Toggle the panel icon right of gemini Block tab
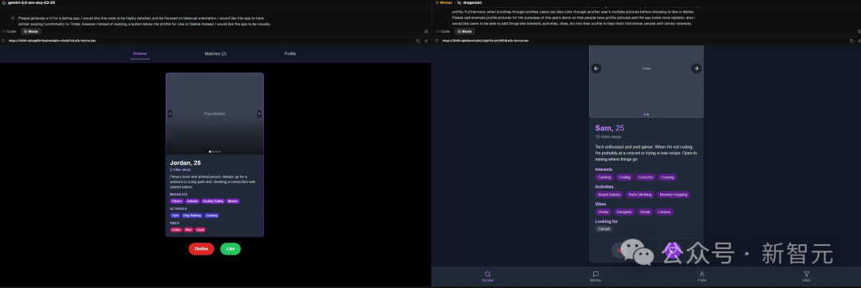Viewport: 861px width, 288px height. [x=426, y=31]
